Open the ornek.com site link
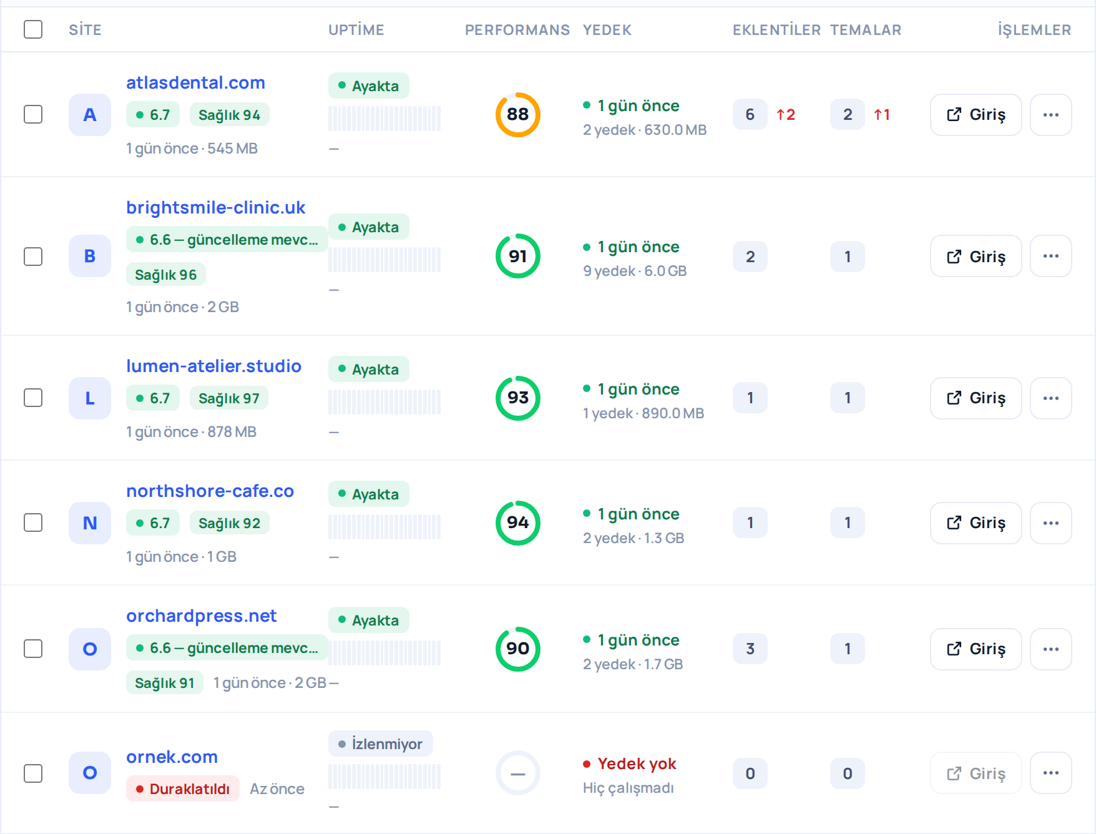The height and width of the screenshot is (834, 1096). click(x=172, y=757)
